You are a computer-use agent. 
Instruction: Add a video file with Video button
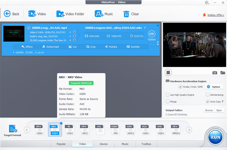tap(37, 14)
